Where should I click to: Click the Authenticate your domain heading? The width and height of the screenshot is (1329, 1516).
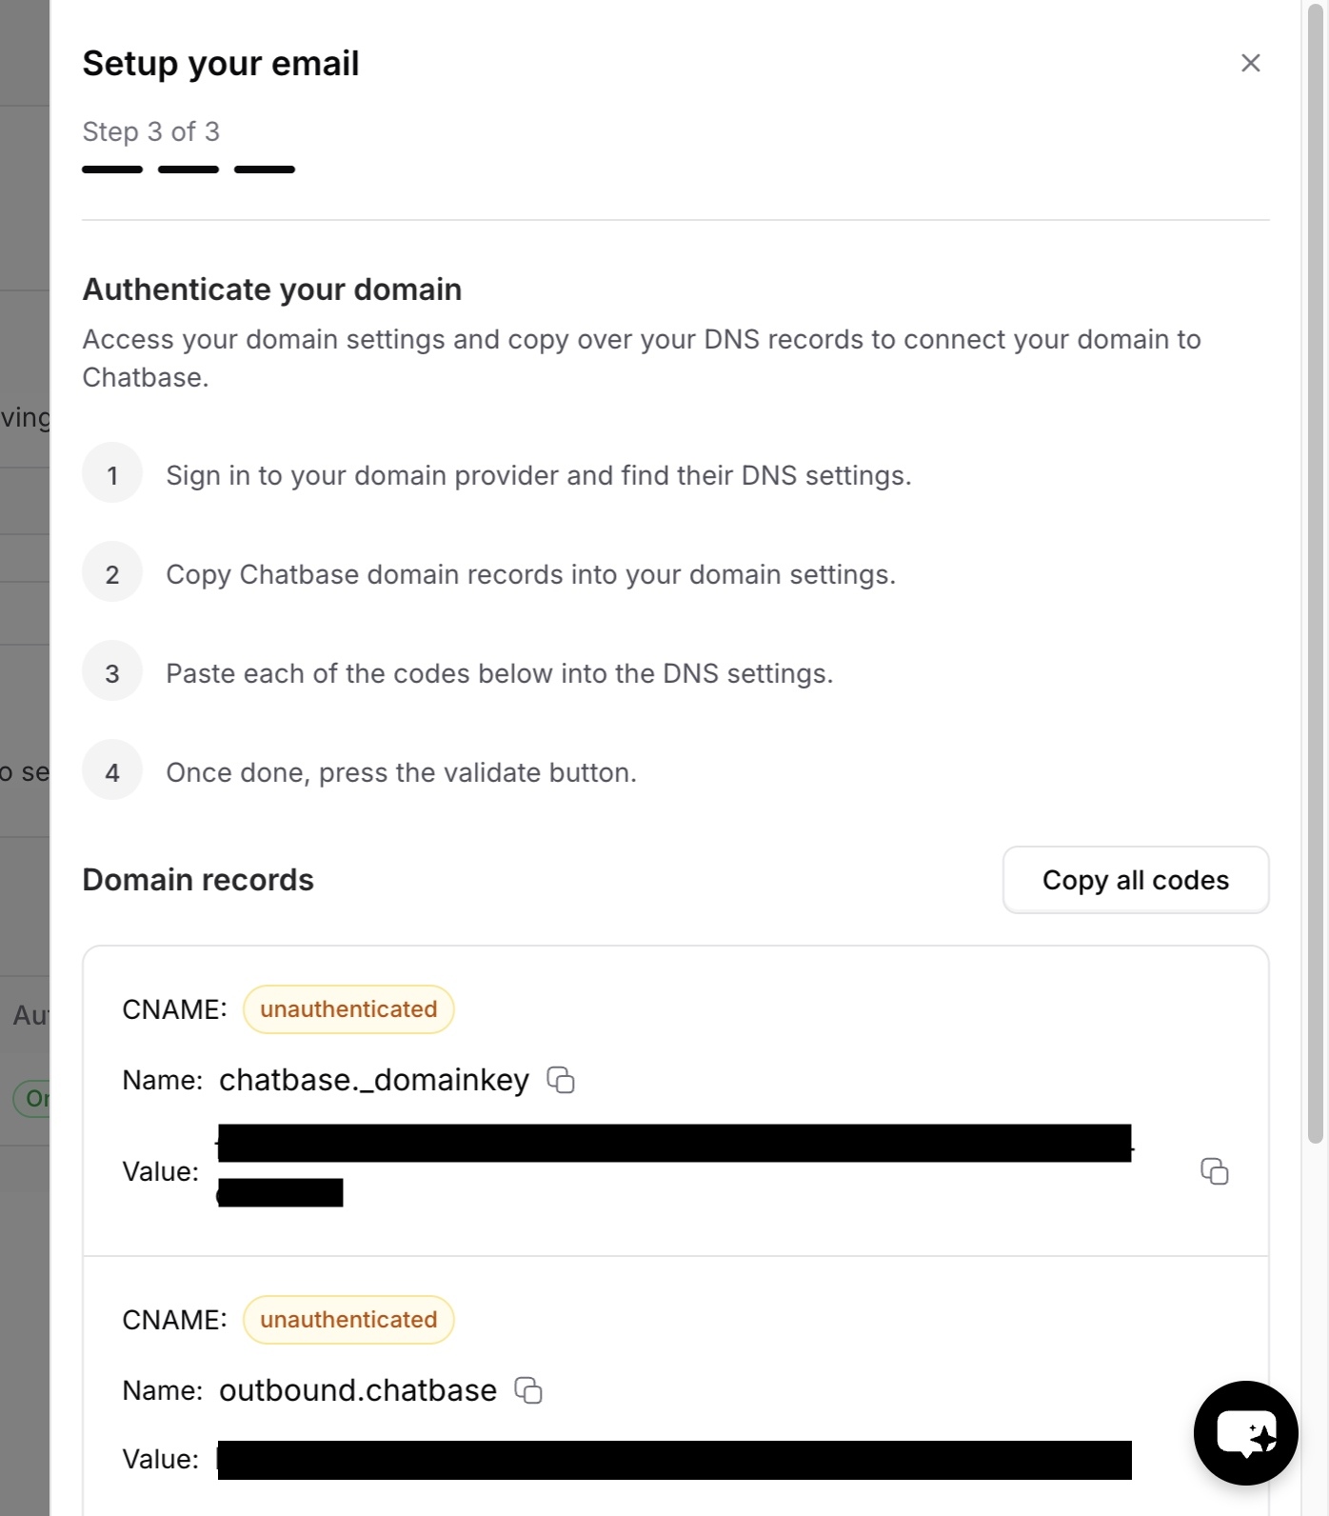tap(272, 289)
